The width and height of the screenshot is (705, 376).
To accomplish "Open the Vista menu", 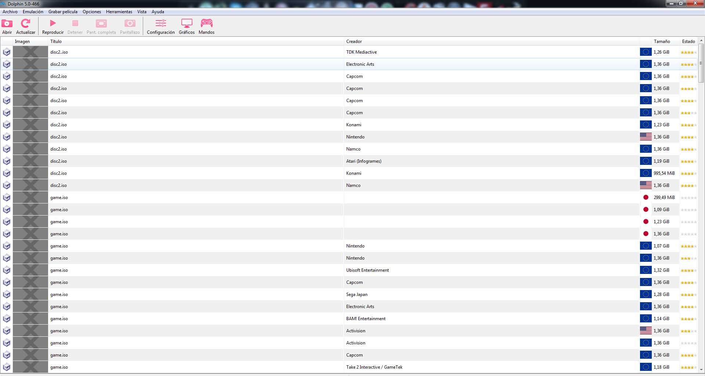I will point(142,12).
